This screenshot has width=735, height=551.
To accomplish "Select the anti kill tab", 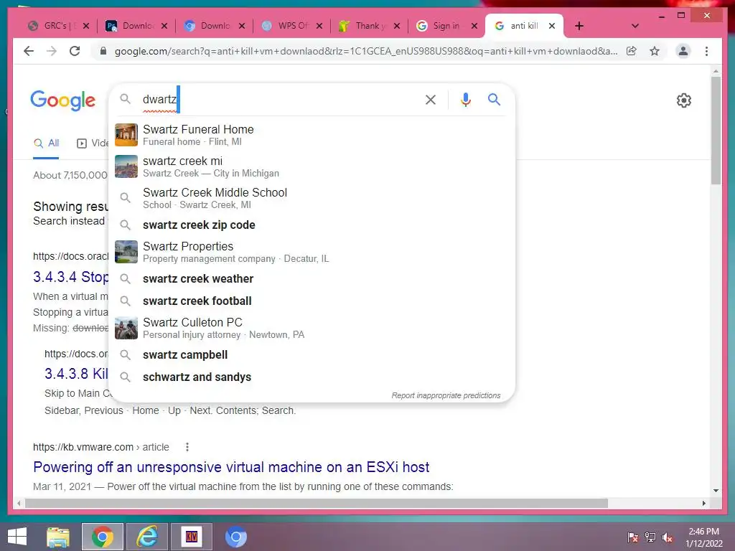I will (x=523, y=26).
